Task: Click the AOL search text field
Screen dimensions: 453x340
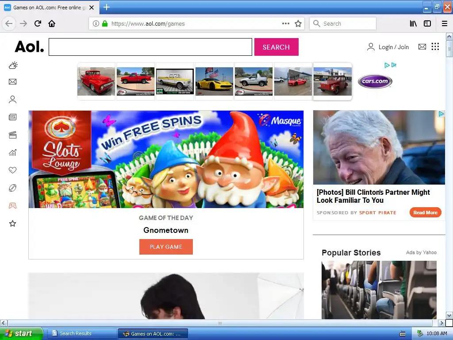Action: coord(150,47)
